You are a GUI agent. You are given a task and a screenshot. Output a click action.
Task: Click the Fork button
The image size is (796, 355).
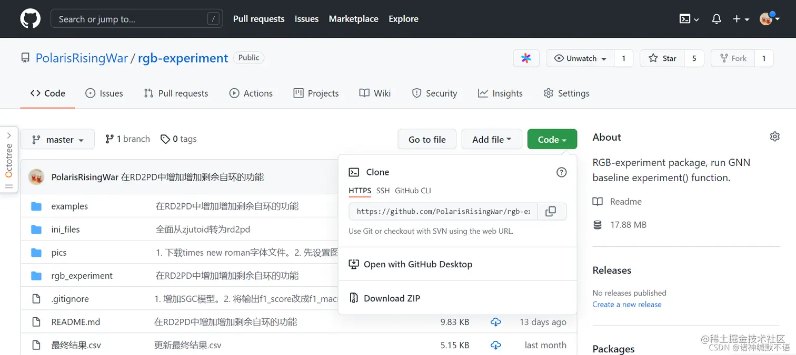pyautogui.click(x=733, y=58)
